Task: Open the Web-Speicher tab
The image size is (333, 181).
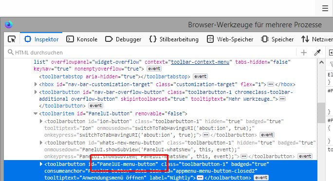Action: coord(230,39)
